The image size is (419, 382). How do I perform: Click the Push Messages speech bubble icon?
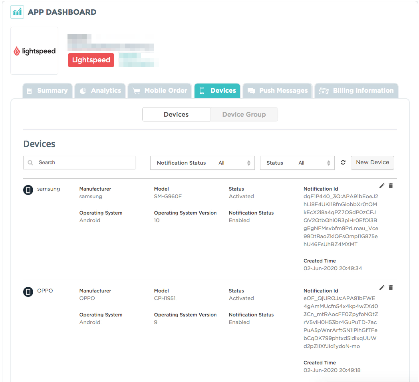coord(252,91)
